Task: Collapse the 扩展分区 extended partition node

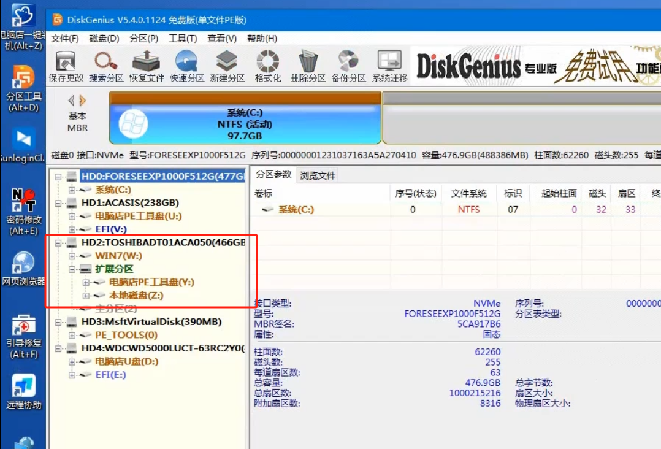Action: coord(72,269)
